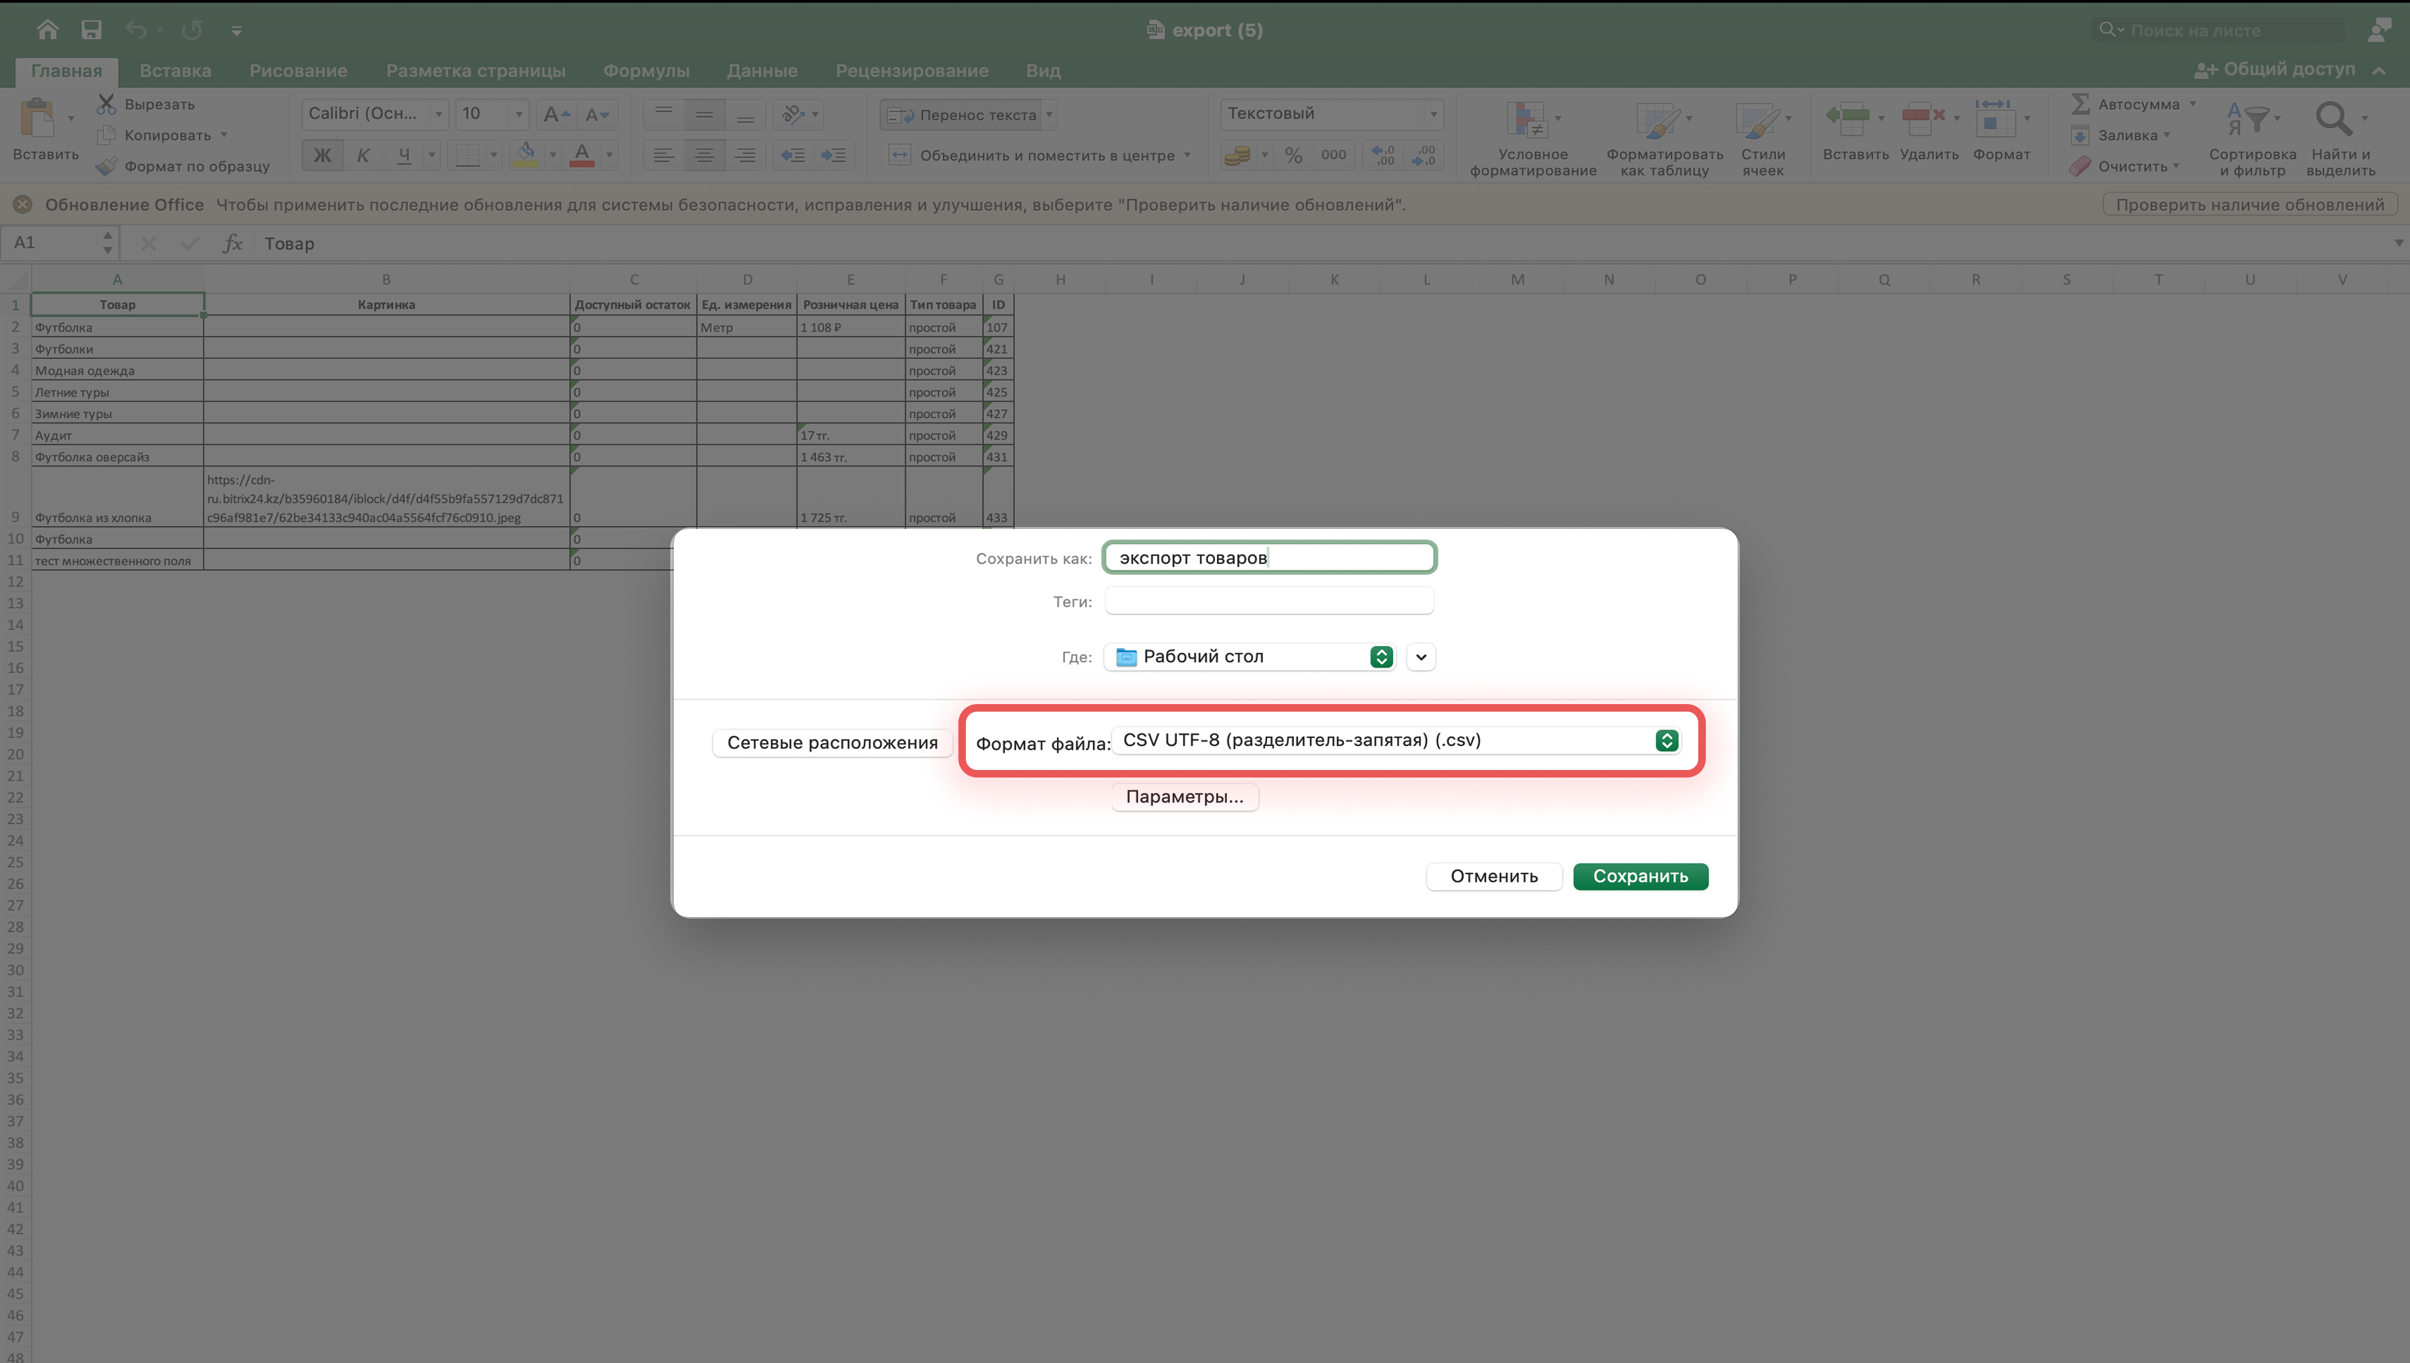Screen dimensions: 2410x1363
Task: Click the Home house icon
Action: 47,30
